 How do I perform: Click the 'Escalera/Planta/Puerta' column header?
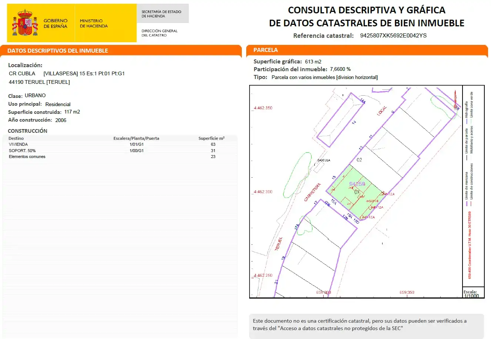pos(136,138)
